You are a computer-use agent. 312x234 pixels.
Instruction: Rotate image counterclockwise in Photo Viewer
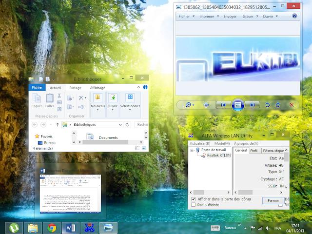point(268,105)
